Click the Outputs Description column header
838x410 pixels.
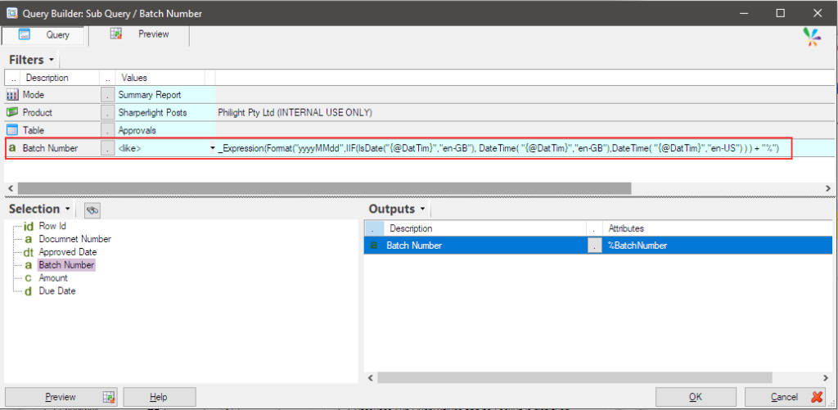(485, 228)
